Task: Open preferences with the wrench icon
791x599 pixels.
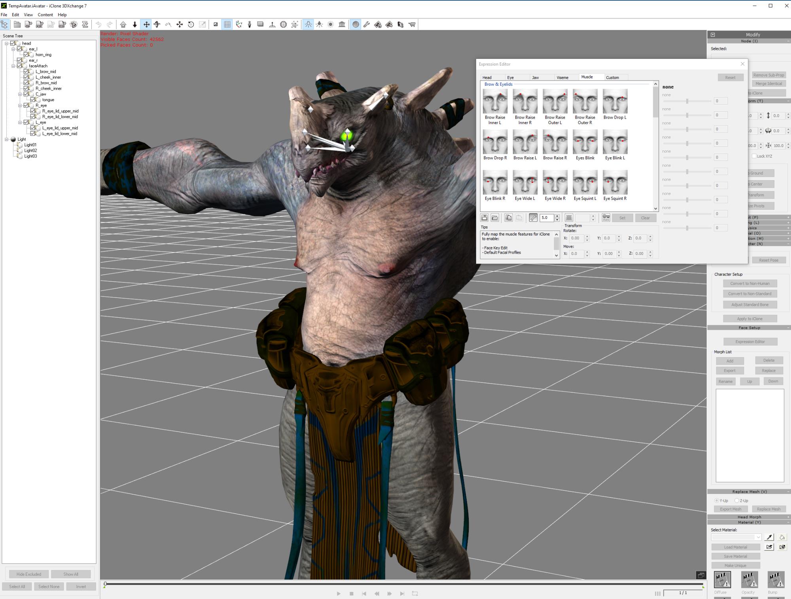Action: 367,24
